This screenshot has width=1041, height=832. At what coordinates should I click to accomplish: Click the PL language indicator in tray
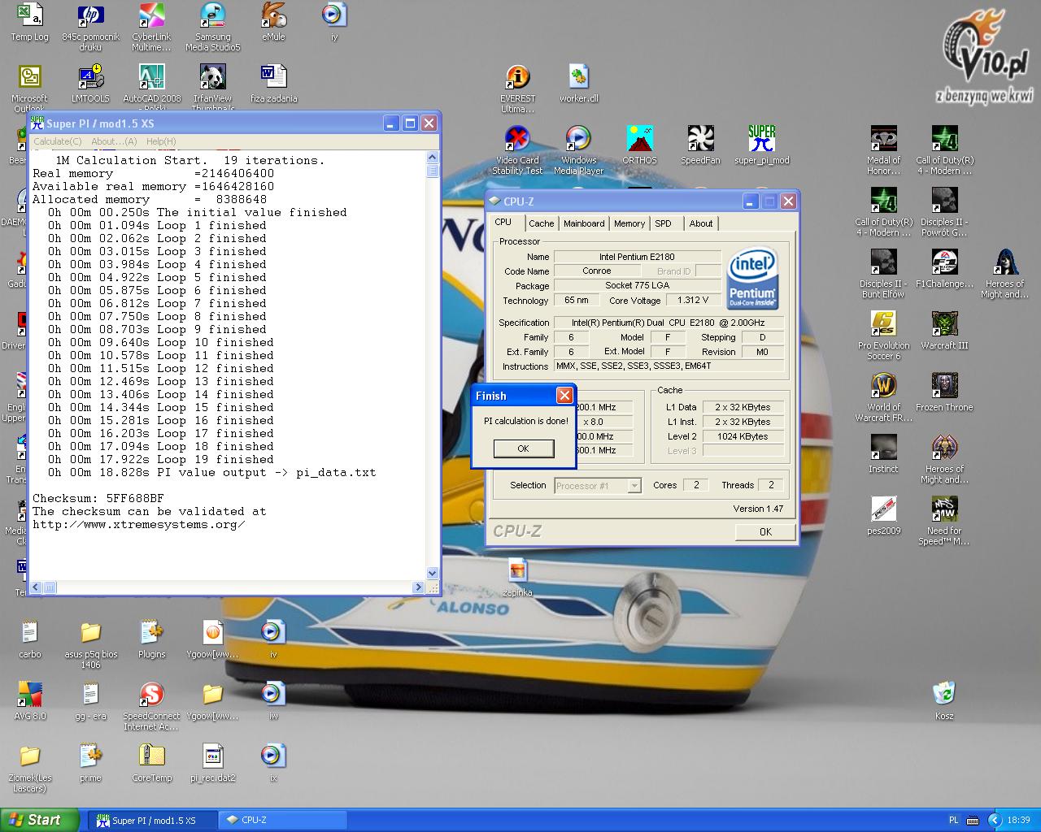954,821
